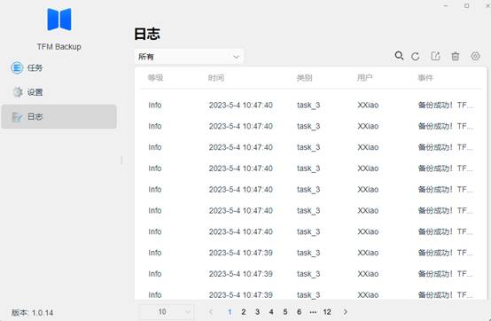Jump to last page 12

pyautogui.click(x=327, y=312)
